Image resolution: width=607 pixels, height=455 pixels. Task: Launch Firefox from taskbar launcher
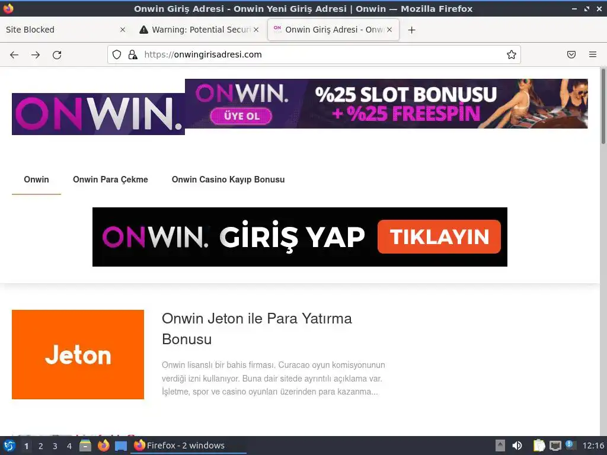coord(103,446)
